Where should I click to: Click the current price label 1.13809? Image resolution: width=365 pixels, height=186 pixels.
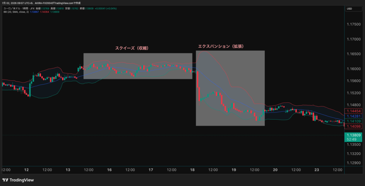(x=353, y=135)
